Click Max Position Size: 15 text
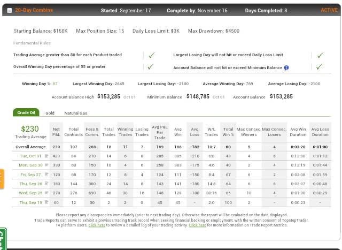The height and width of the screenshot is (250, 342). click(x=100, y=31)
